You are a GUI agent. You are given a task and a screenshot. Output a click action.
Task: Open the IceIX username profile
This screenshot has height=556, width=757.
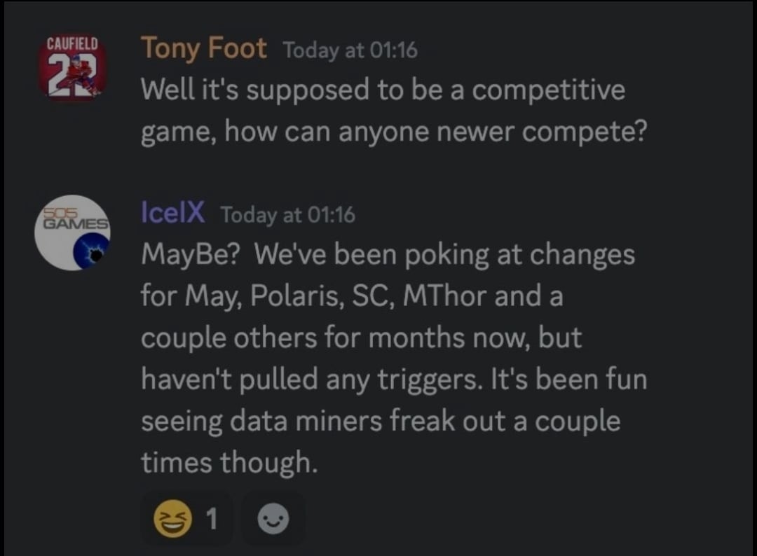172,211
